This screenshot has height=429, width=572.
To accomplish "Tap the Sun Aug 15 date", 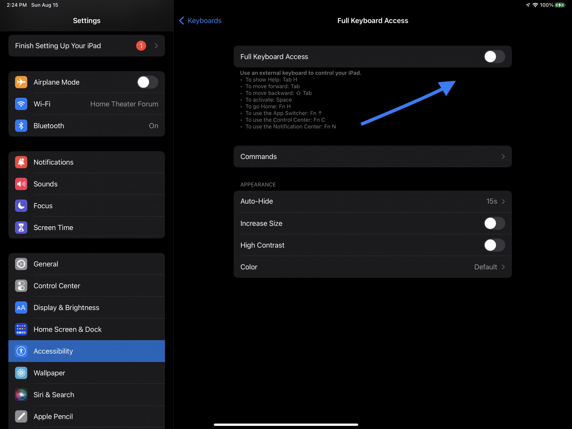I will [45, 5].
